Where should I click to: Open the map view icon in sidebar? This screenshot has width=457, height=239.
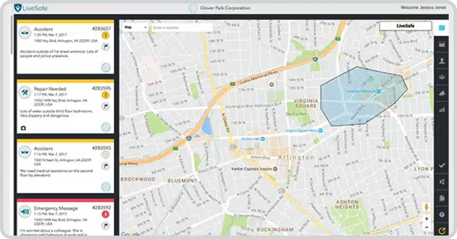tap(441, 28)
